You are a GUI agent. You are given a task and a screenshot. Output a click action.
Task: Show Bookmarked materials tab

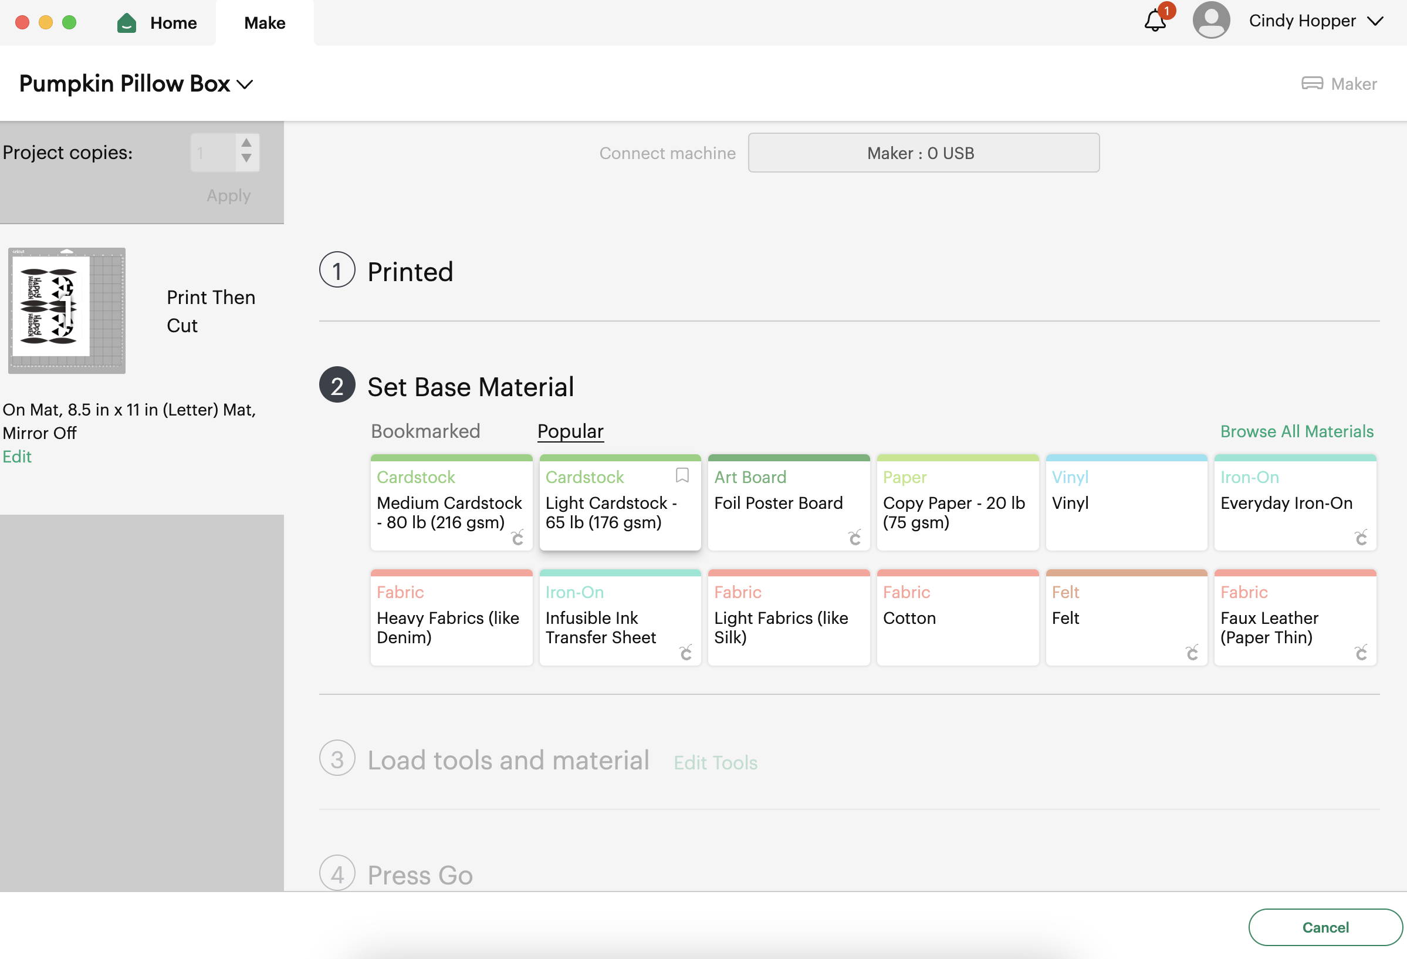(425, 431)
